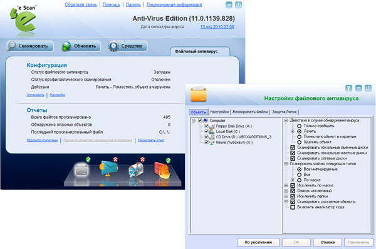Screen dimensions: 376x249
Task: Enable the Включить анализатор кода checkbox
Action: (x=293, y=207)
